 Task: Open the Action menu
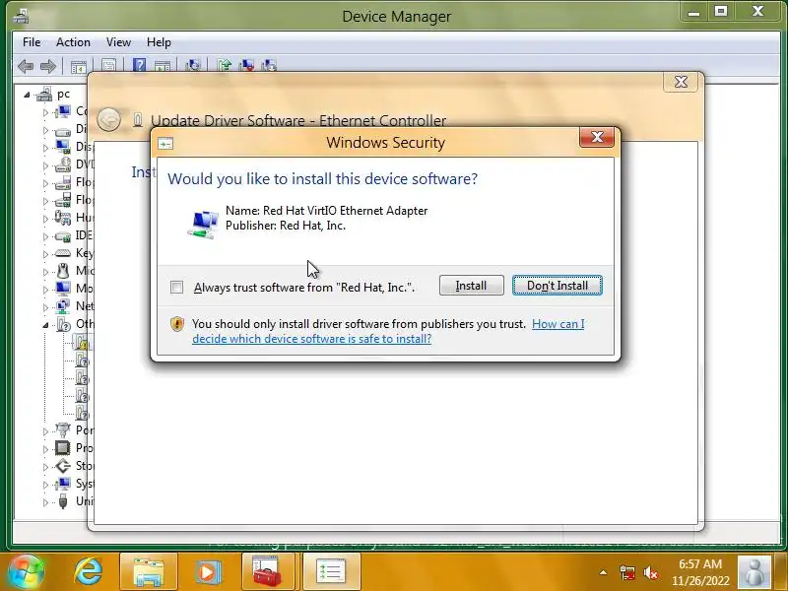point(73,42)
